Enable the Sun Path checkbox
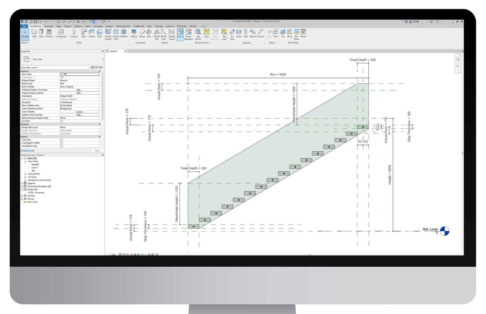The width and height of the screenshot is (486, 314). click(x=62, y=121)
